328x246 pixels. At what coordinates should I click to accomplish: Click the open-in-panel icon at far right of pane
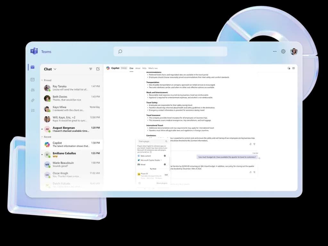(293, 68)
